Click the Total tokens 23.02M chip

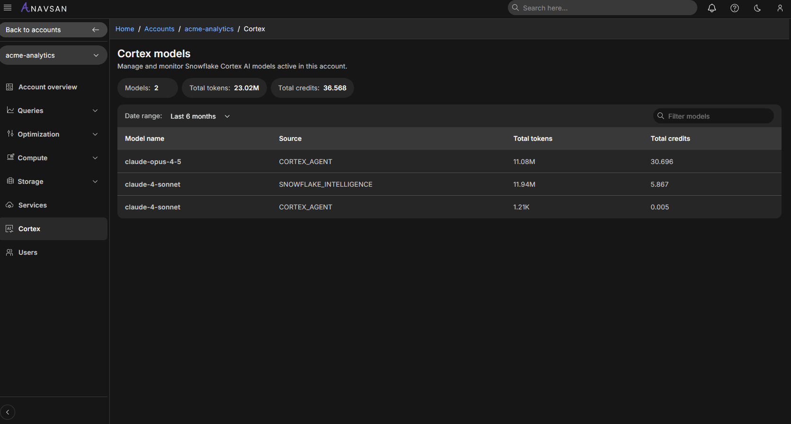[x=224, y=88]
